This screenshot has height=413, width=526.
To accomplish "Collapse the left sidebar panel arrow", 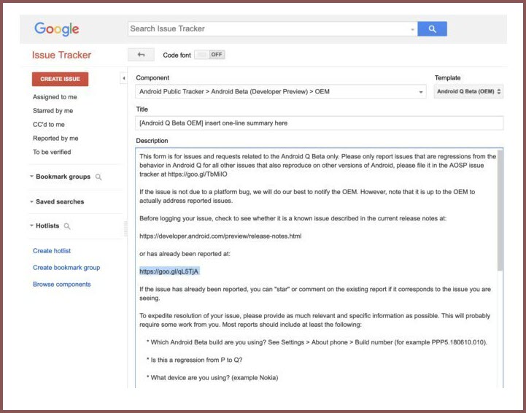I will 123,78.
